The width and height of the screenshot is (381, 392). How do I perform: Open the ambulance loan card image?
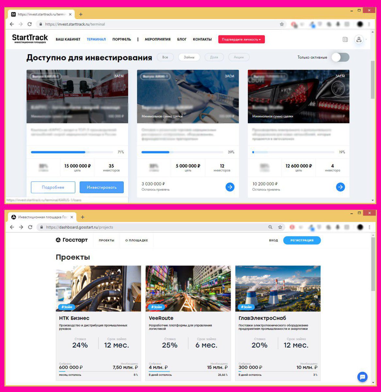(77, 96)
